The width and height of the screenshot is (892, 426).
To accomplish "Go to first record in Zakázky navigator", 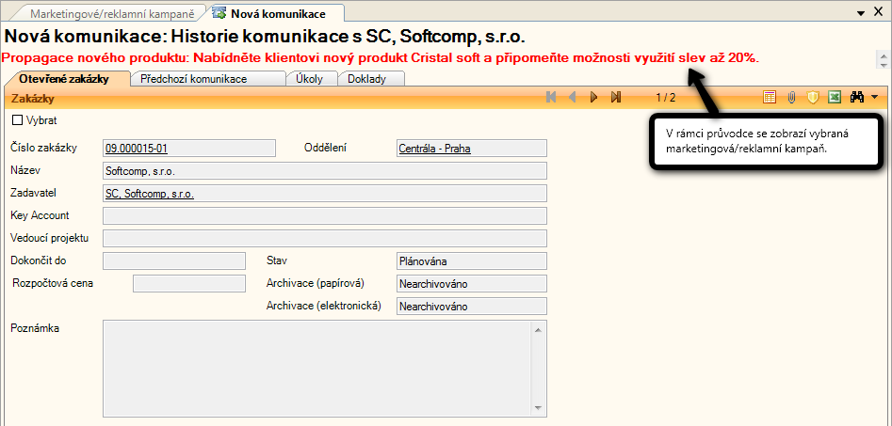I will pos(551,97).
